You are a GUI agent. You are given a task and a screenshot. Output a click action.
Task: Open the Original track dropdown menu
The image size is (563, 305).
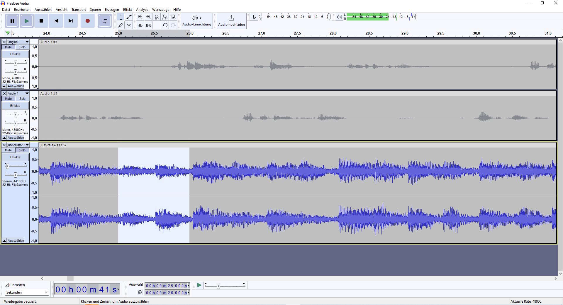tap(18, 42)
